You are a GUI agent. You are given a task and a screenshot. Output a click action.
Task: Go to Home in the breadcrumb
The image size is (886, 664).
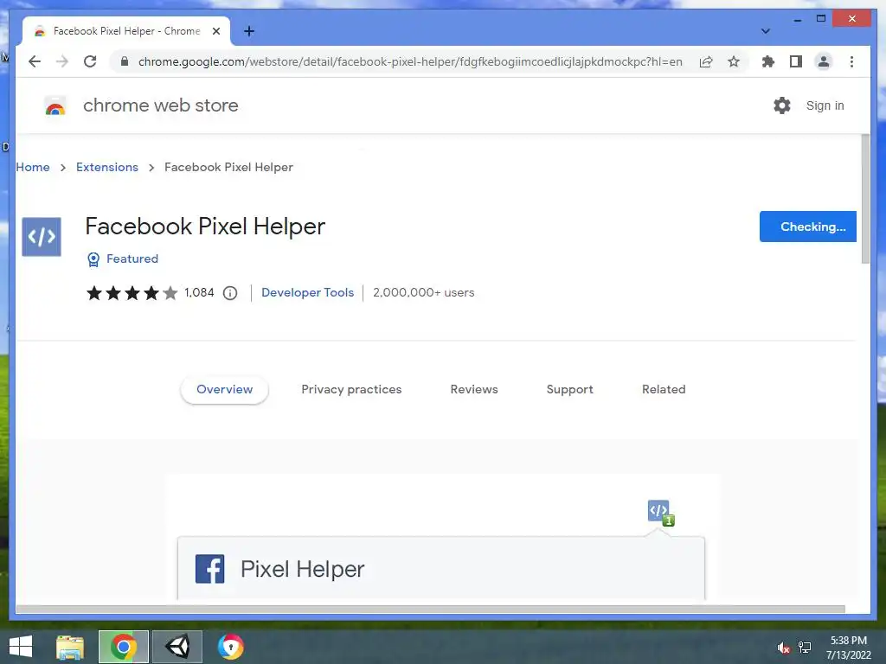(x=33, y=167)
